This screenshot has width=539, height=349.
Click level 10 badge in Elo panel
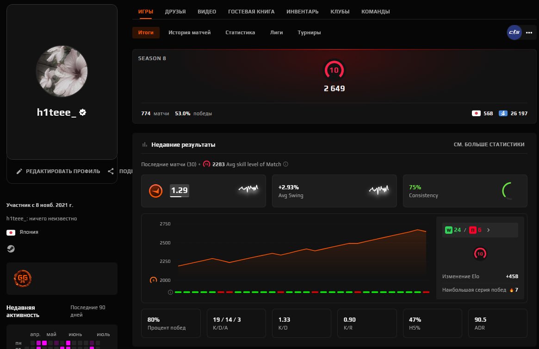(x=480, y=254)
